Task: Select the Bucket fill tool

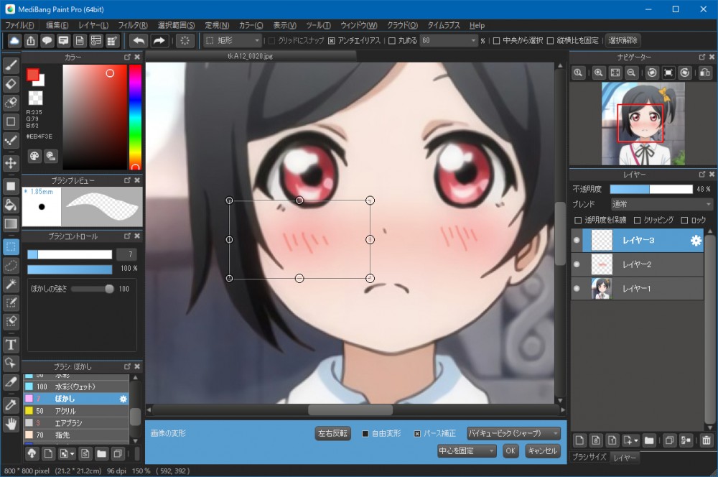Action: 11,205
